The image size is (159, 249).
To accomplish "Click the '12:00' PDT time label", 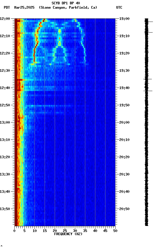I will tap(5, 19).
